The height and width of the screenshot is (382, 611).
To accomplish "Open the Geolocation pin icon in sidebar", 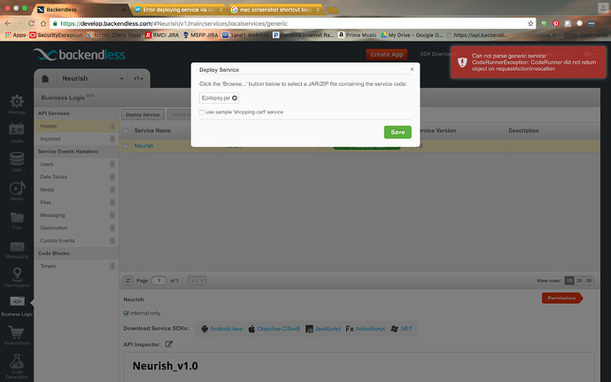I will tap(17, 274).
